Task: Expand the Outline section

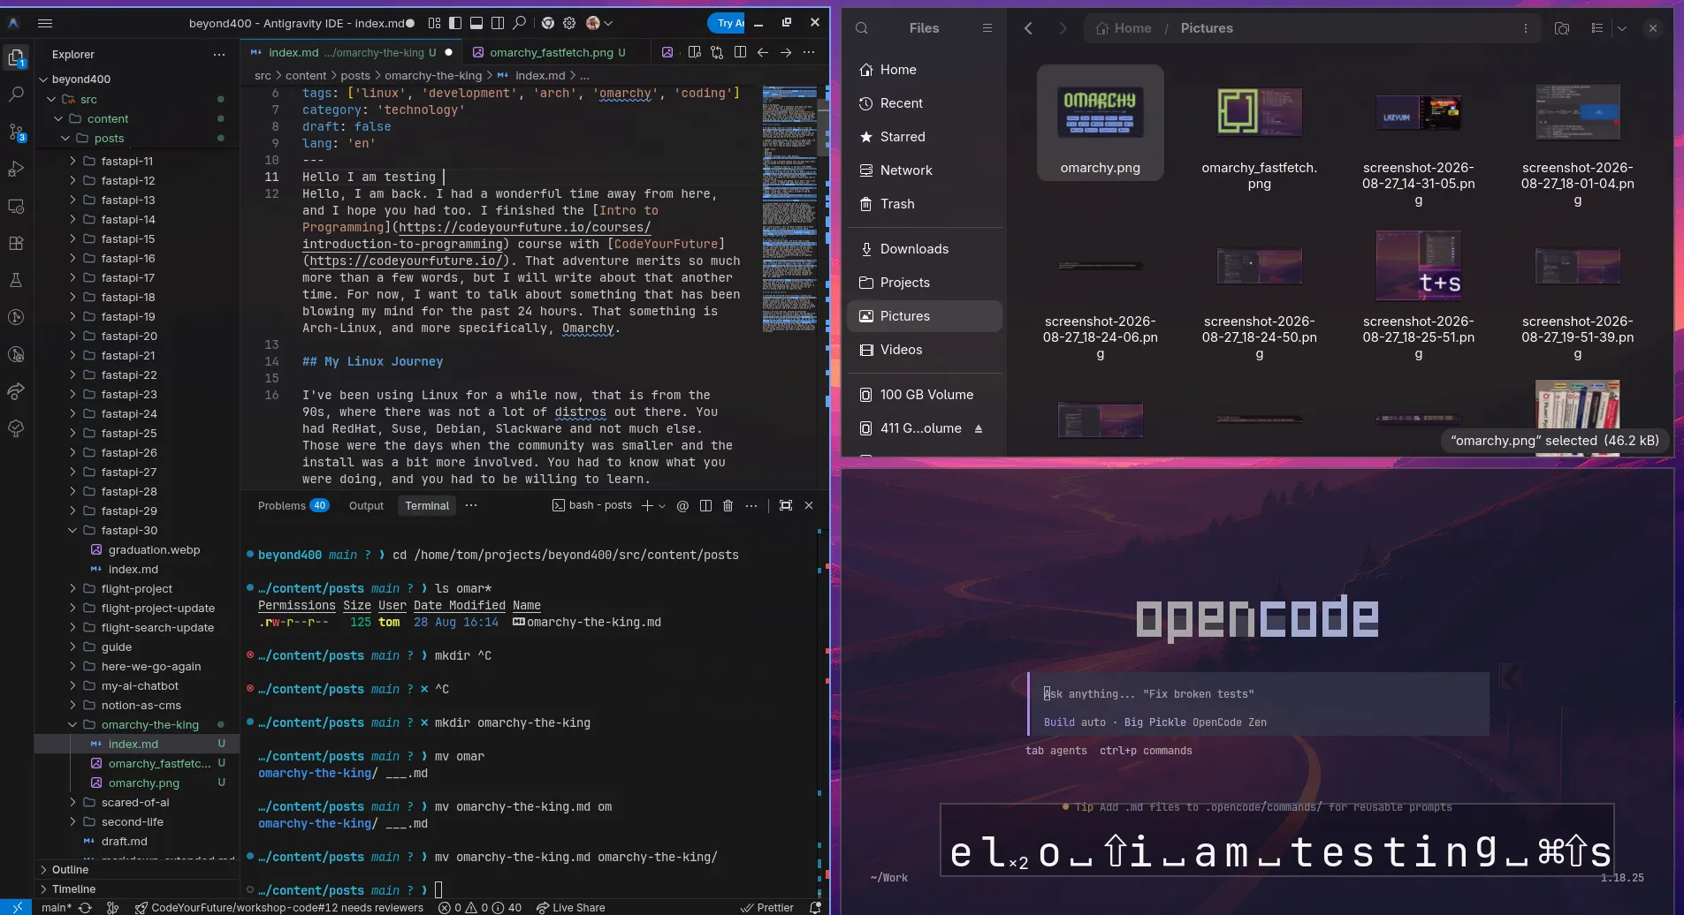Action: tap(70, 870)
